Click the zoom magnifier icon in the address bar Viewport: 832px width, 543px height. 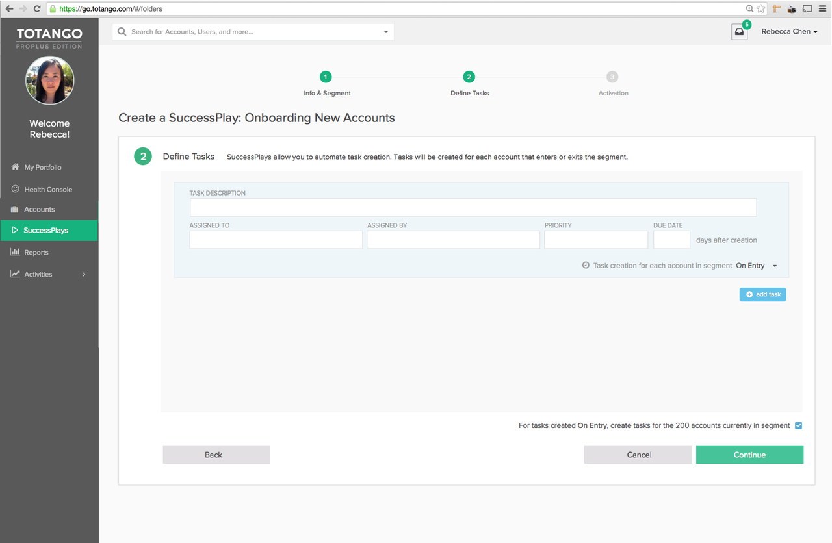click(750, 9)
